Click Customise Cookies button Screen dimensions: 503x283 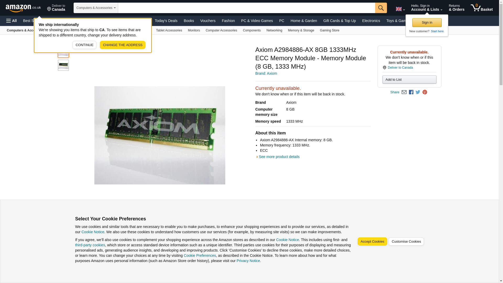(x=406, y=241)
